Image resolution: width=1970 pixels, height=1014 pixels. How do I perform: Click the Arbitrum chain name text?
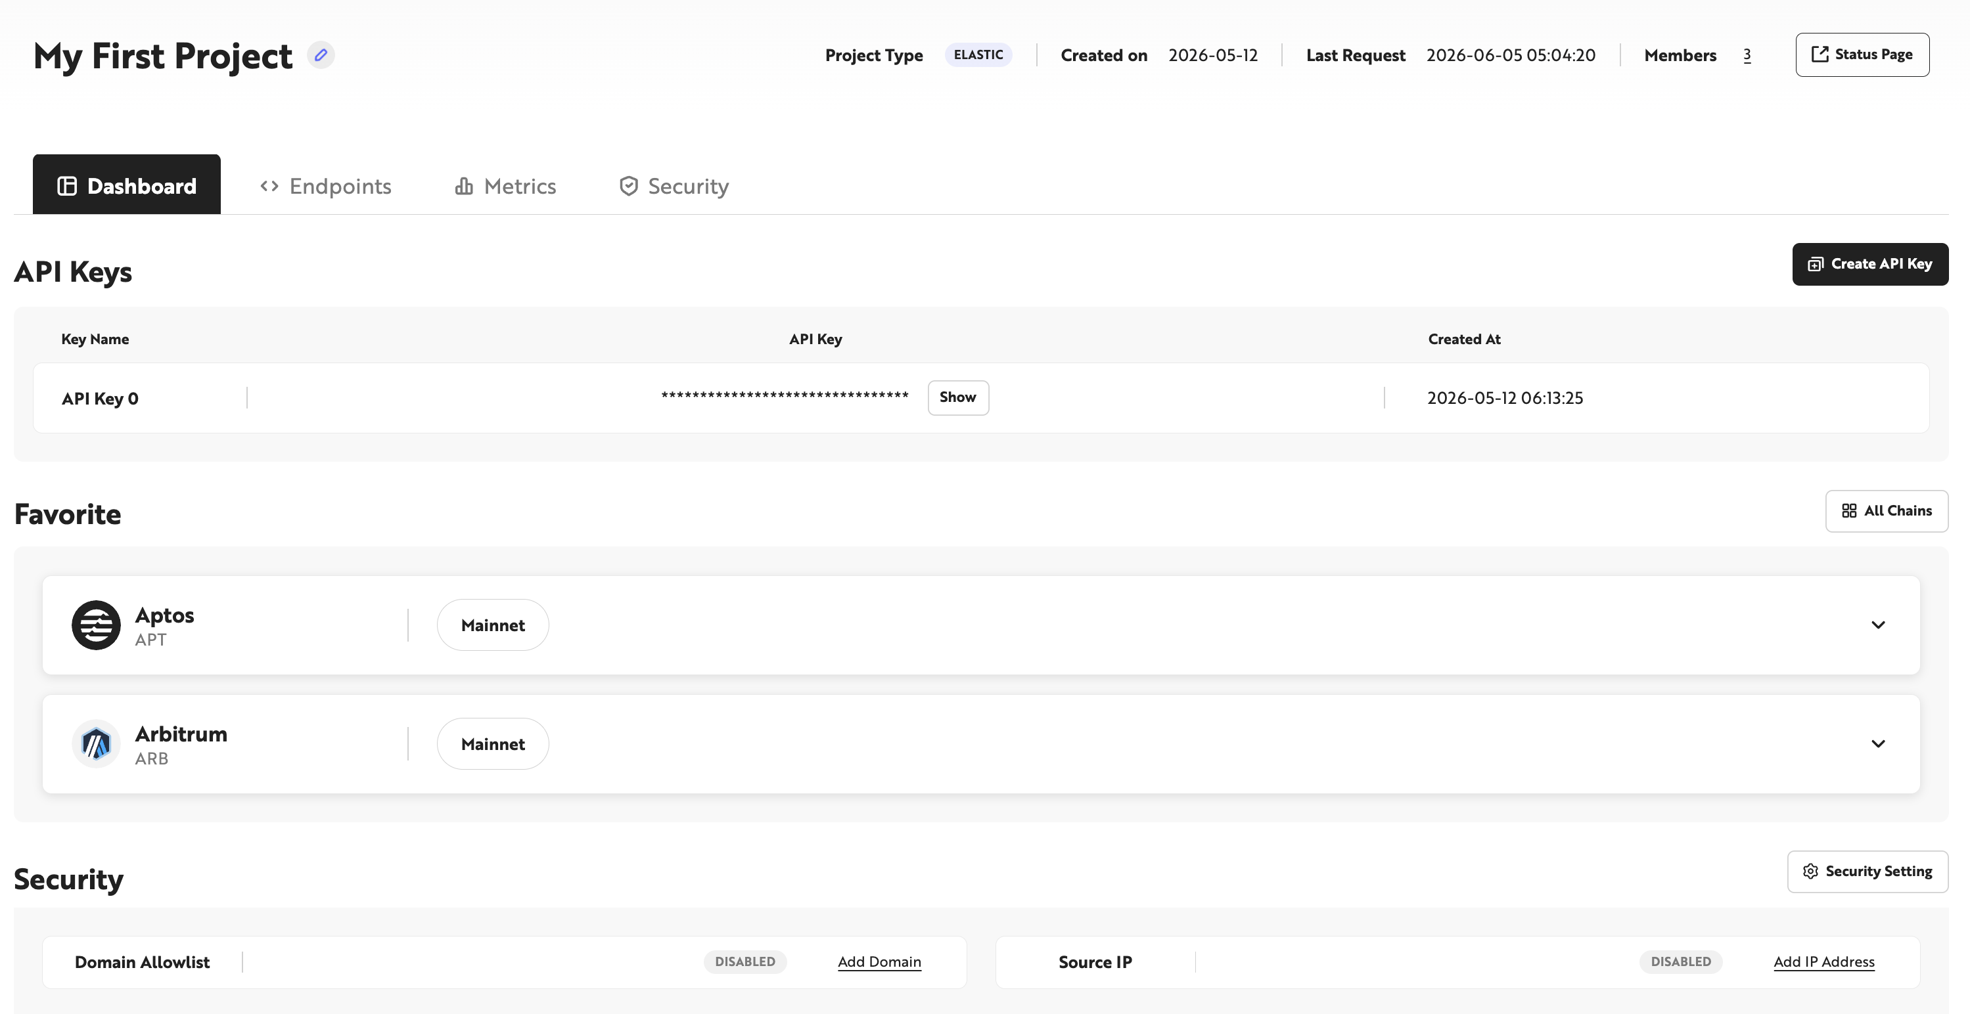(x=181, y=734)
